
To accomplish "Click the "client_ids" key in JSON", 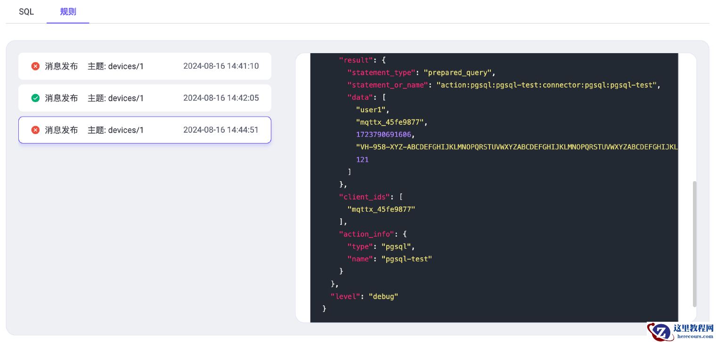I will pos(364,197).
